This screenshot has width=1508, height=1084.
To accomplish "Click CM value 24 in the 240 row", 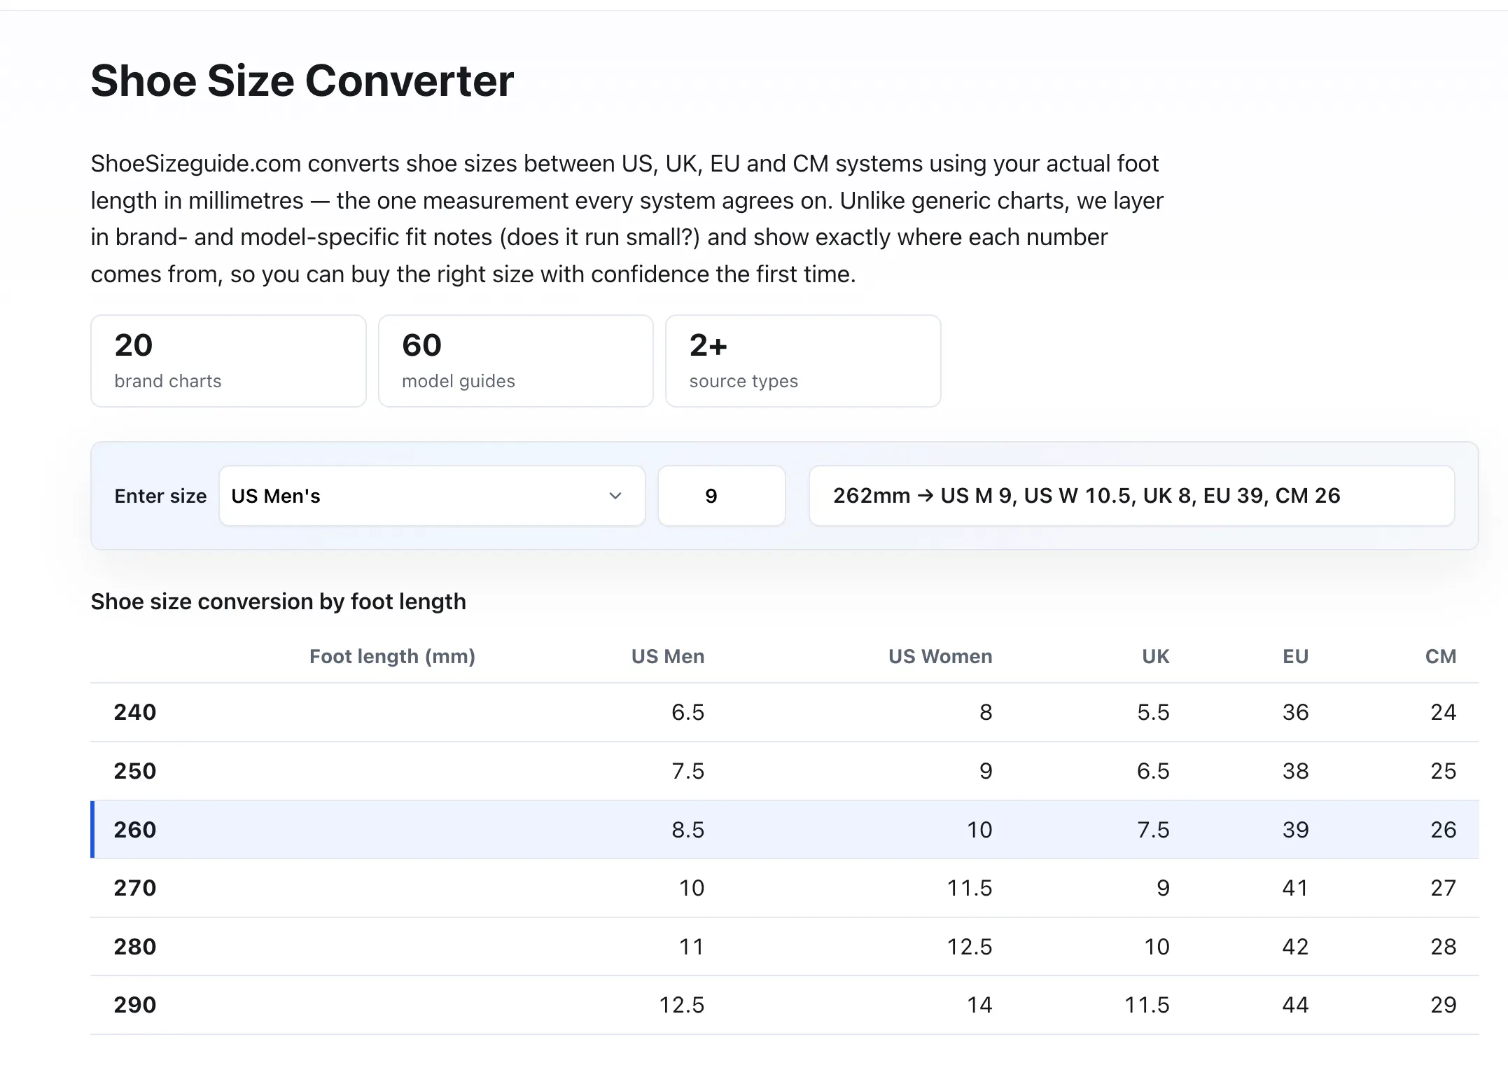I will click(x=1444, y=712).
